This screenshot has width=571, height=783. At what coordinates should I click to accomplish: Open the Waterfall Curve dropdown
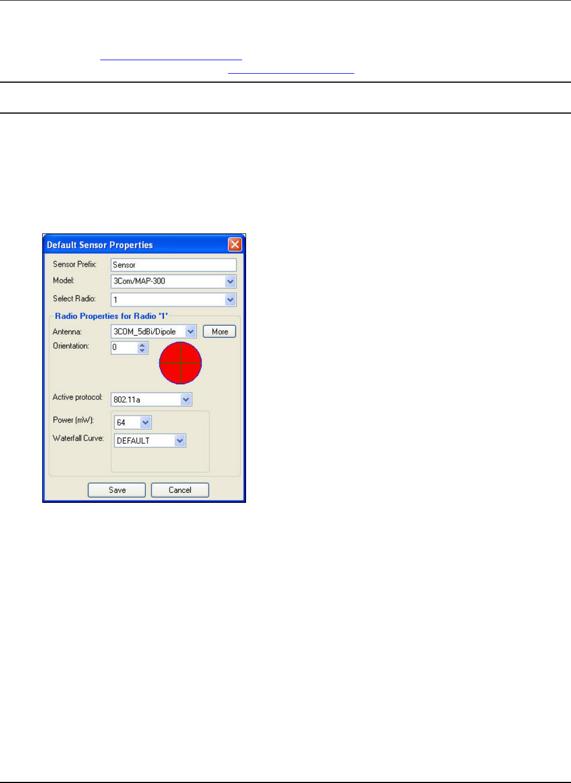(x=180, y=440)
